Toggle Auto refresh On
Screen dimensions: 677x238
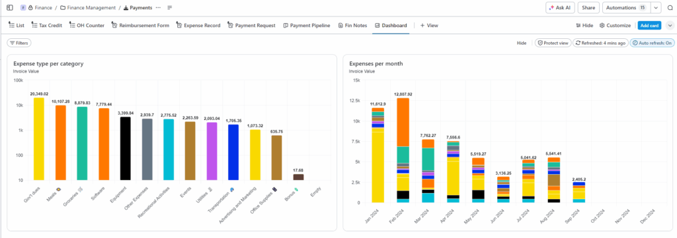[652, 43]
